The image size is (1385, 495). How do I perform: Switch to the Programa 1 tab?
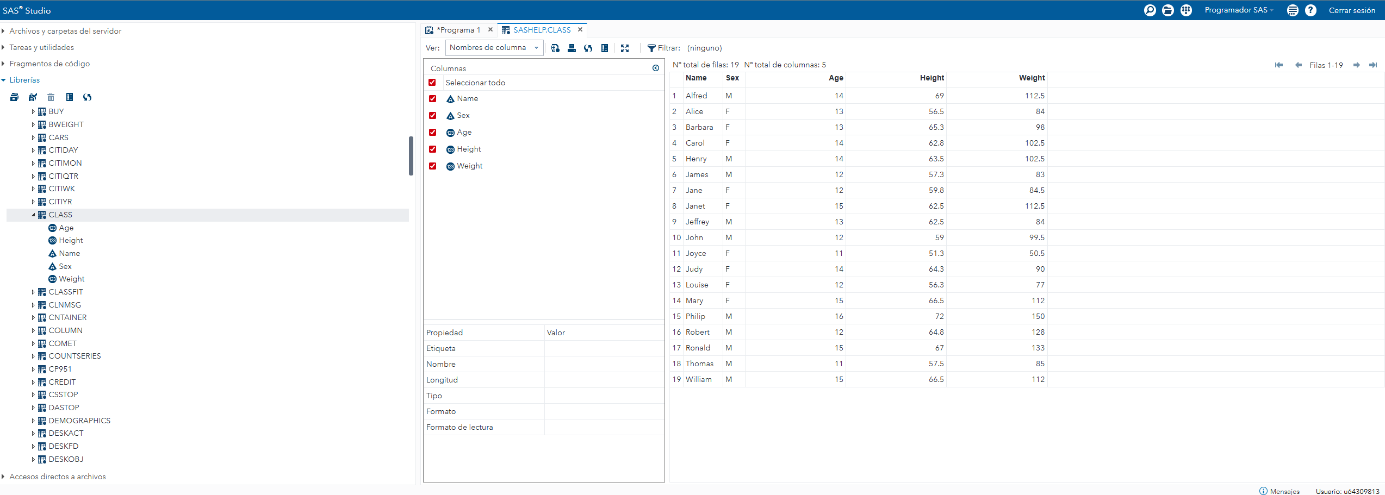tap(458, 30)
